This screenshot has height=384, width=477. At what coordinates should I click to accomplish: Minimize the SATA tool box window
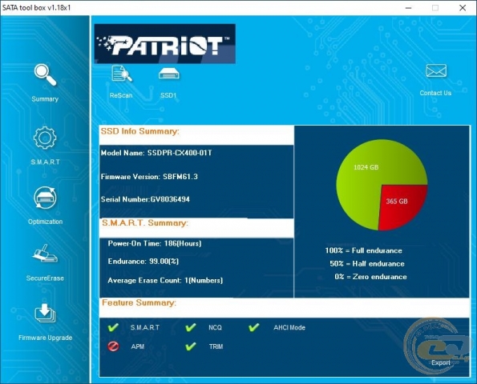(409, 8)
